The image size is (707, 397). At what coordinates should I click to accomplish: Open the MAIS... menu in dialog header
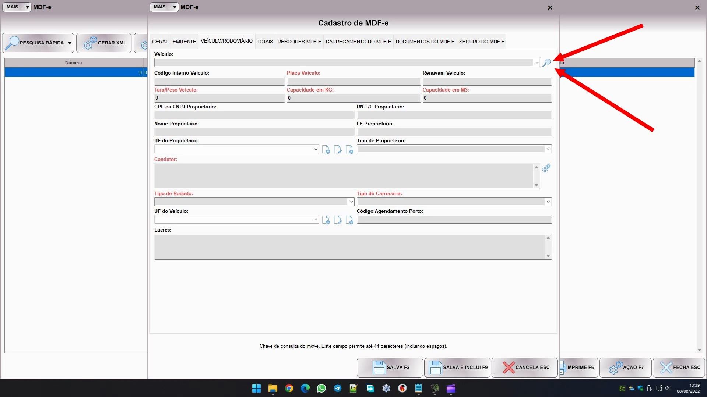164,7
